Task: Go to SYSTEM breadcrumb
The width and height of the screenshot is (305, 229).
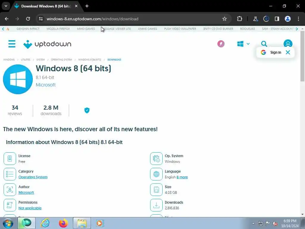Action: click(41, 60)
